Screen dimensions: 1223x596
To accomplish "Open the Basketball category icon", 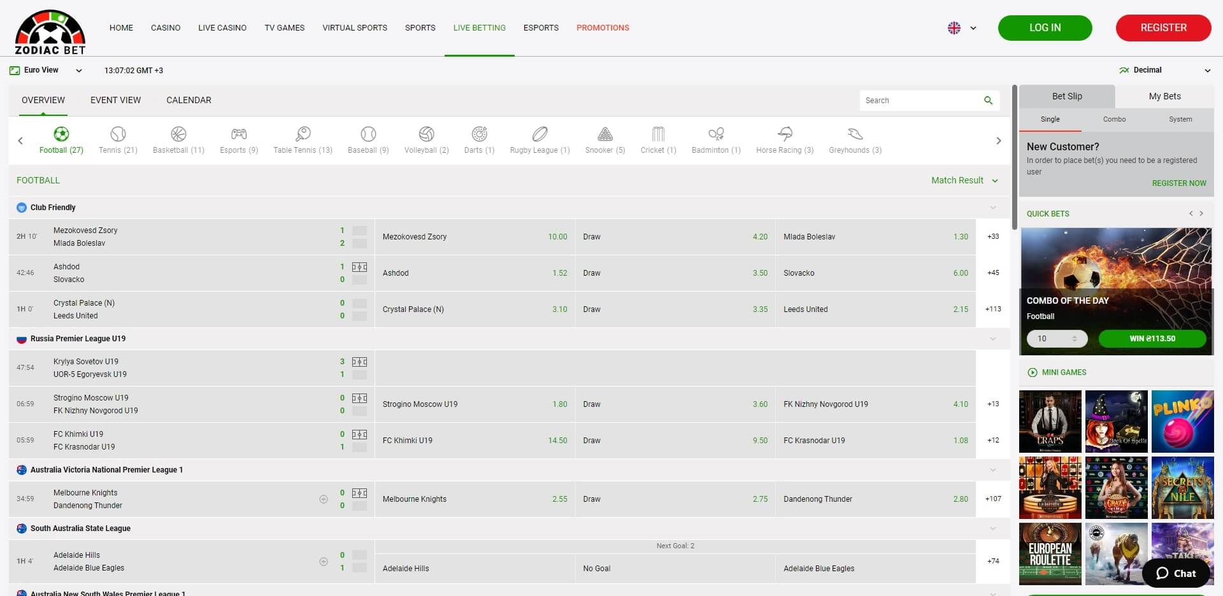I will (x=178, y=134).
